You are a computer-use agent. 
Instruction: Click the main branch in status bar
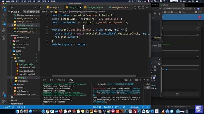(6, 107)
